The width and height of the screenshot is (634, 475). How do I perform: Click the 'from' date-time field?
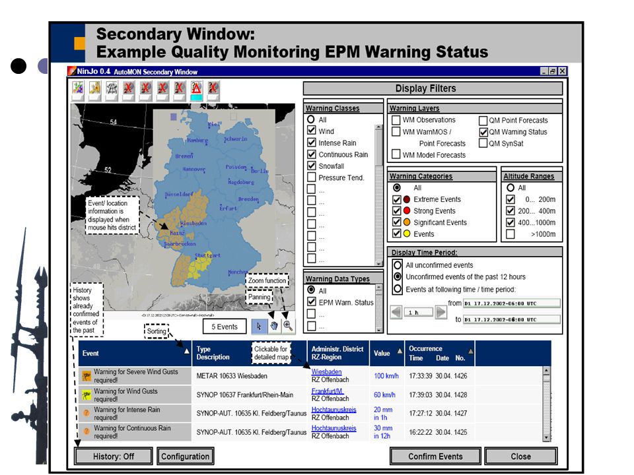pos(511,303)
